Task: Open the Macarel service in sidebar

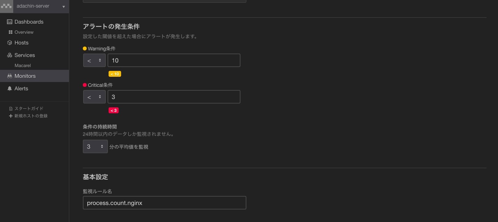Action: point(23,66)
